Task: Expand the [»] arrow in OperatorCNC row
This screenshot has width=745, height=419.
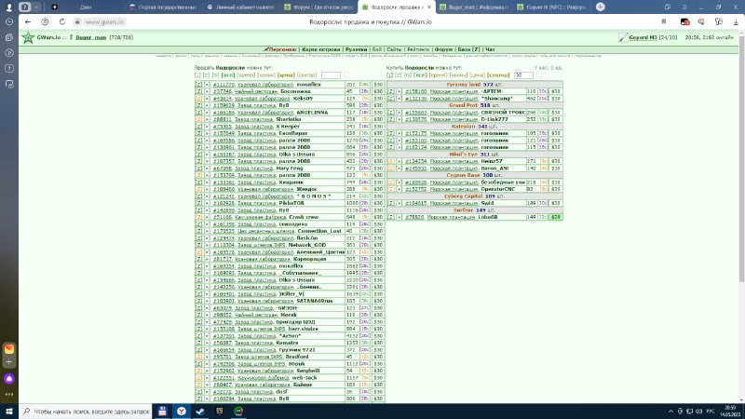Action: (x=400, y=189)
